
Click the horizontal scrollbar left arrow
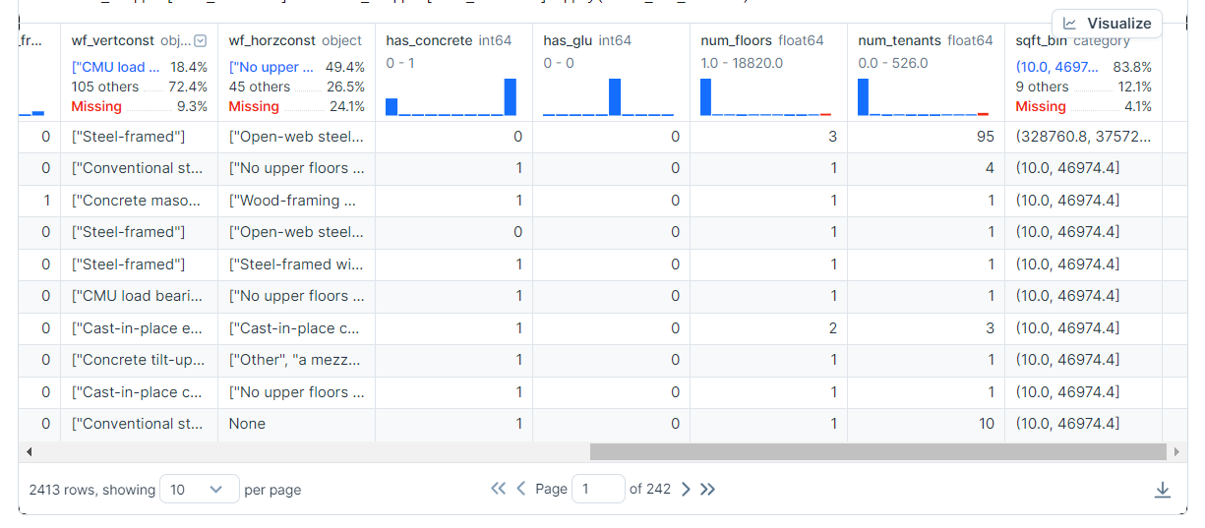[30, 452]
